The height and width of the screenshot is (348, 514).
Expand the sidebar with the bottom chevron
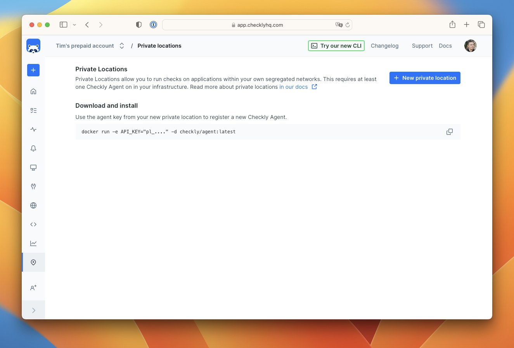[33, 310]
